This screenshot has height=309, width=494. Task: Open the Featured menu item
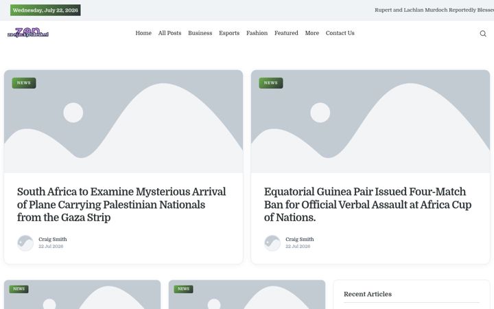tap(286, 33)
